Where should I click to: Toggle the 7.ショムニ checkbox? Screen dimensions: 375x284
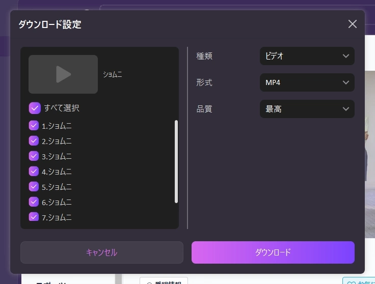click(34, 217)
